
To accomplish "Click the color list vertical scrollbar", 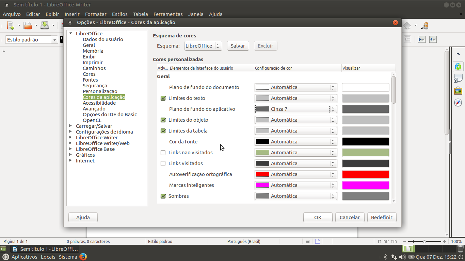I will 394,90.
